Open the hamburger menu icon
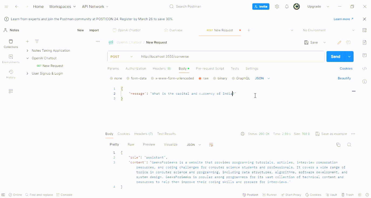 point(6,6)
